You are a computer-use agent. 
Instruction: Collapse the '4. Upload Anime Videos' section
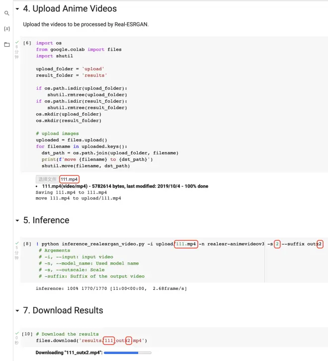click(x=17, y=9)
